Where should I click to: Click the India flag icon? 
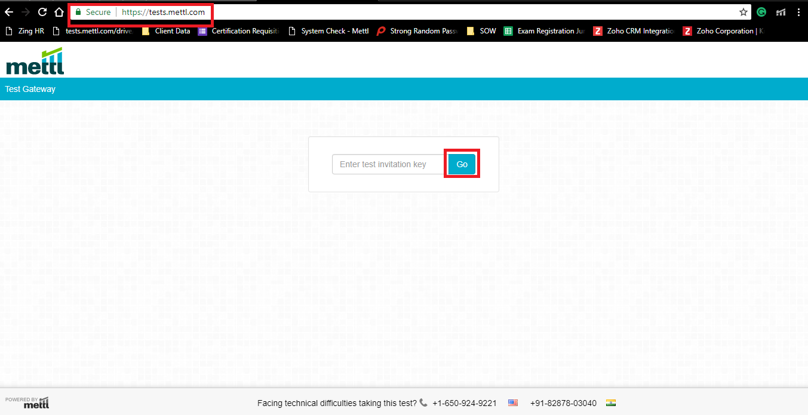click(x=610, y=403)
